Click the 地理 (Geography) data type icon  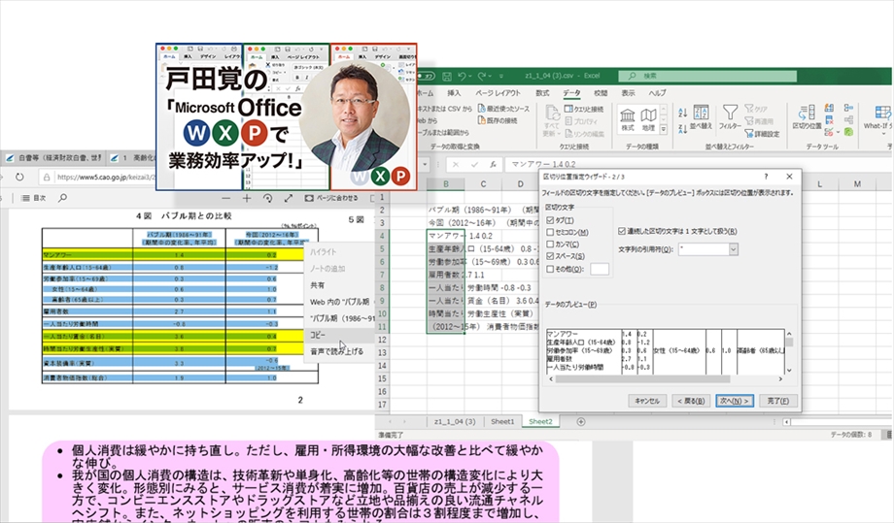(x=648, y=119)
